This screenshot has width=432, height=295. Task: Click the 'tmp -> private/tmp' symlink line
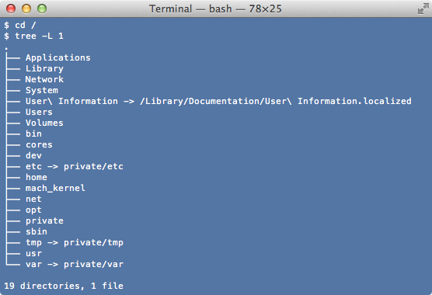pyautogui.click(x=75, y=242)
